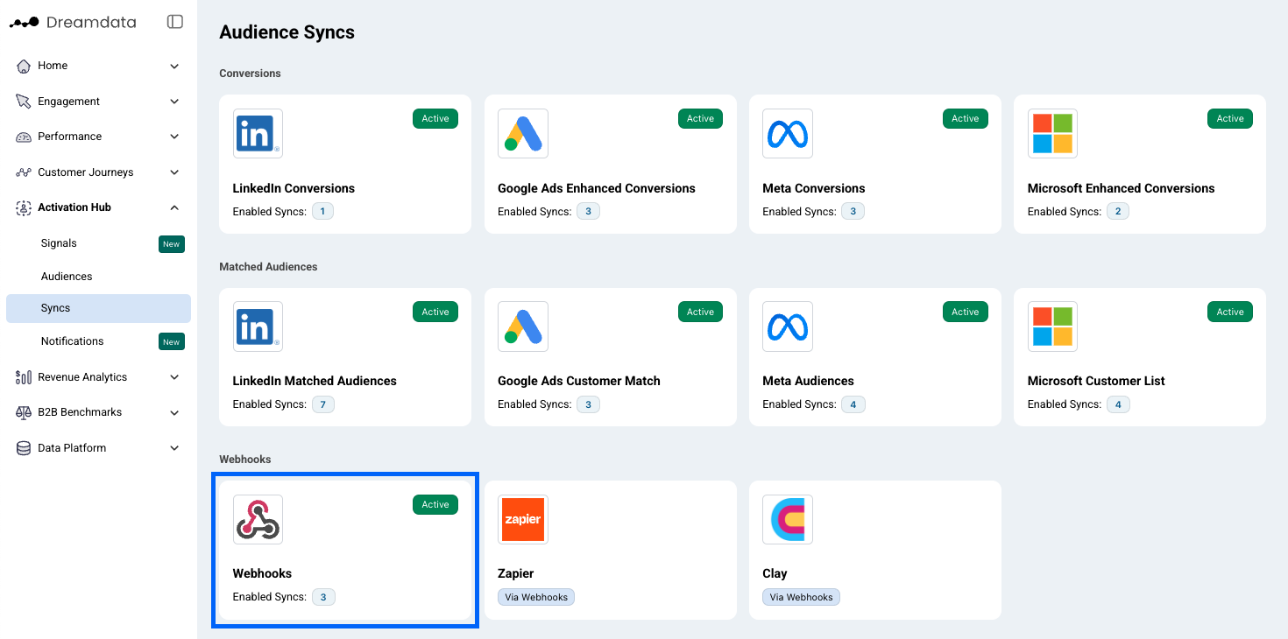Viewport: 1288px width, 639px height.
Task: Click the Microsoft Customer List logo
Action: (1052, 327)
